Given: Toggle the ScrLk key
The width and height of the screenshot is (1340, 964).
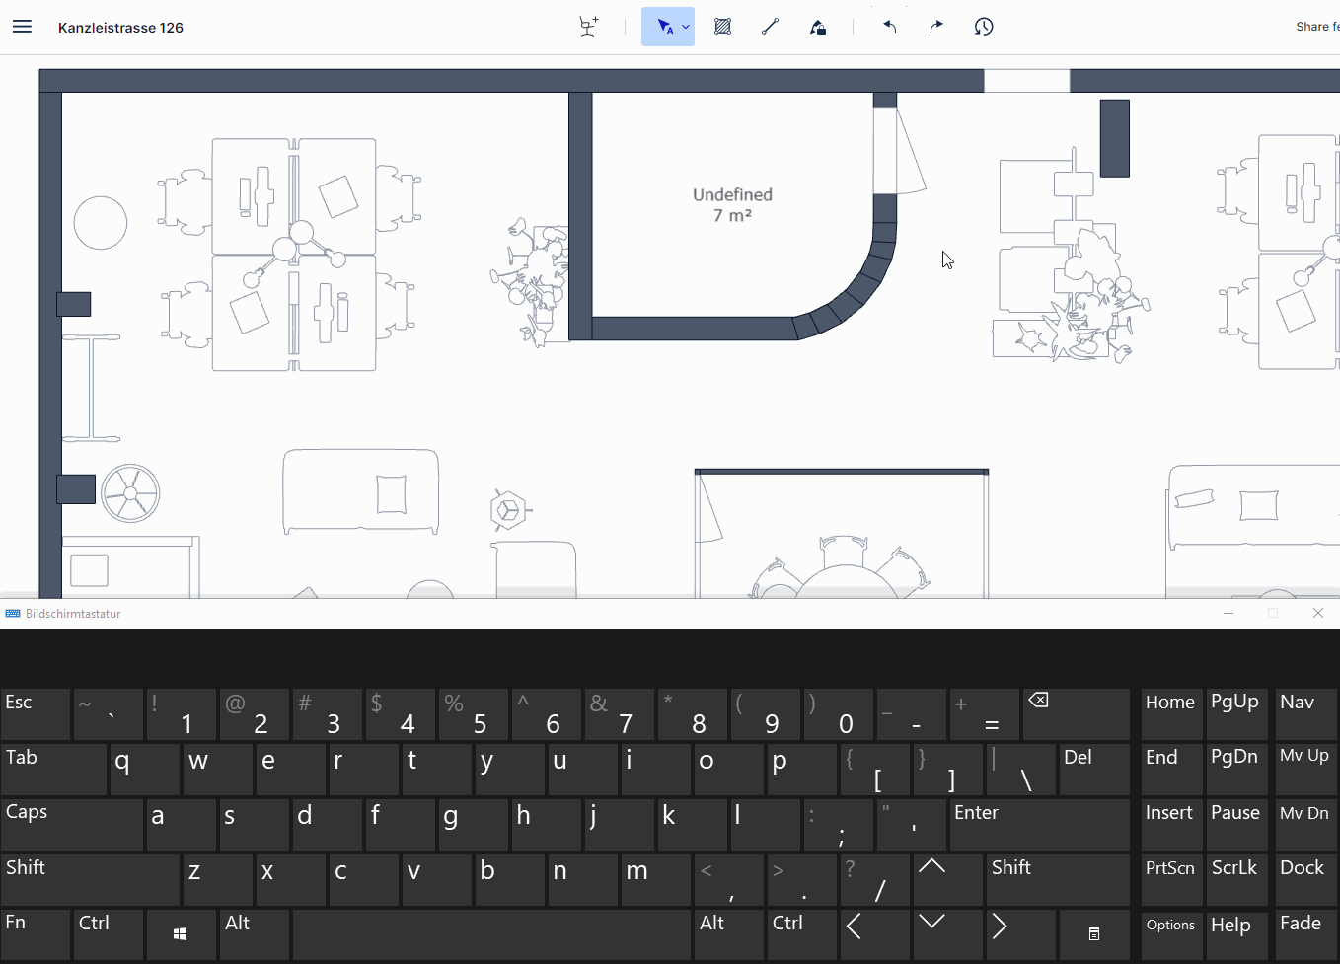Looking at the screenshot, I should pyautogui.click(x=1237, y=880).
